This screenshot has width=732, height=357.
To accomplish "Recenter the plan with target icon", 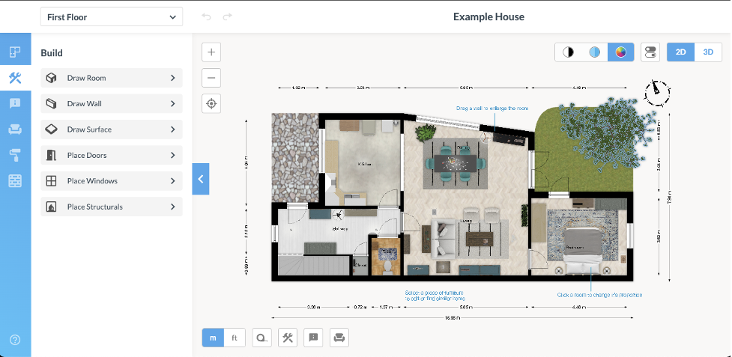I will tap(211, 103).
